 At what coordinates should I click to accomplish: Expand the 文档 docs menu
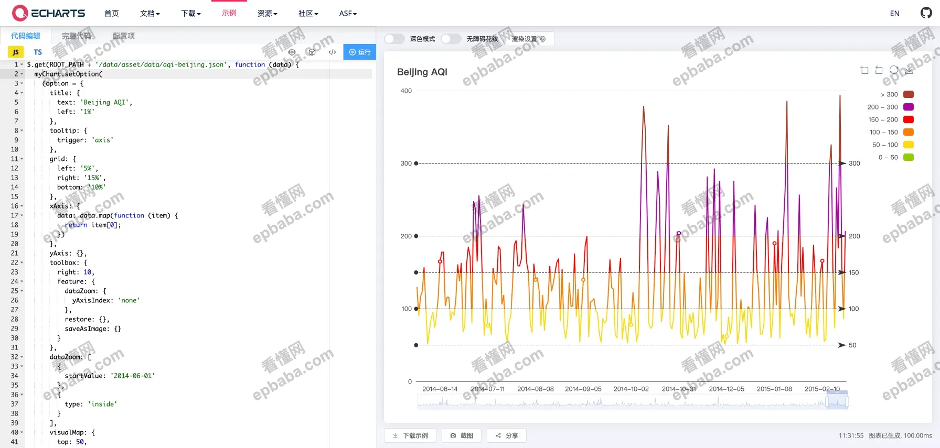(150, 13)
